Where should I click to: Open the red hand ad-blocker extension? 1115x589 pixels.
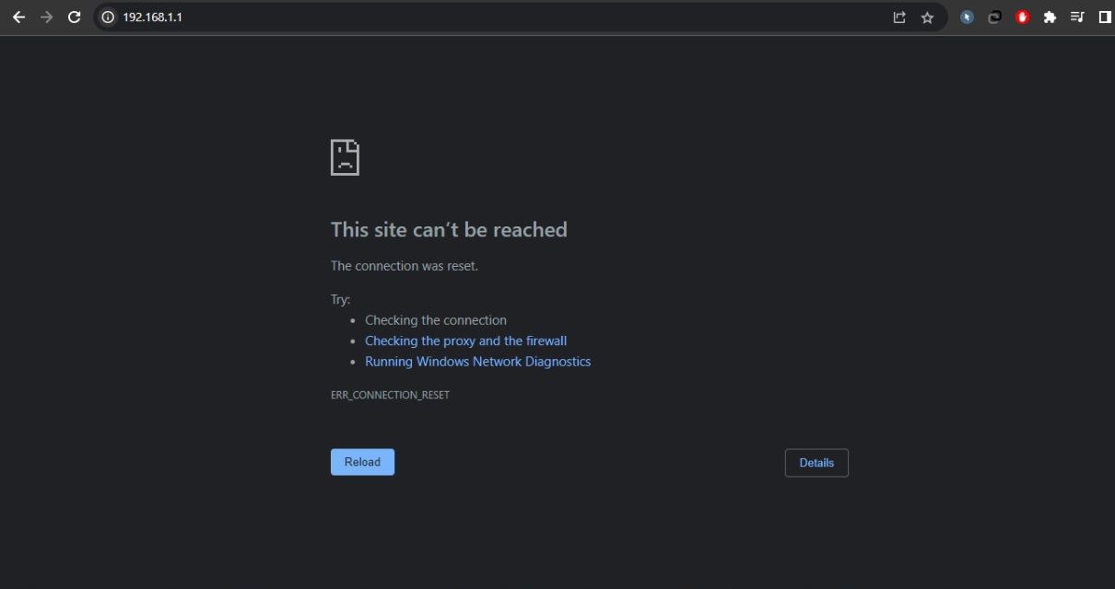[1022, 17]
